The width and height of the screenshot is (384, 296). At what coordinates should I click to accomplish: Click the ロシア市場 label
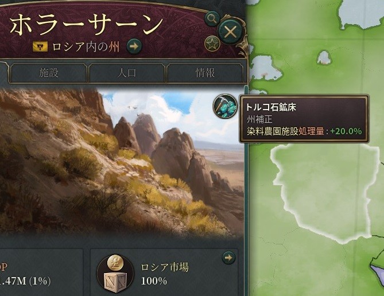pos(165,267)
